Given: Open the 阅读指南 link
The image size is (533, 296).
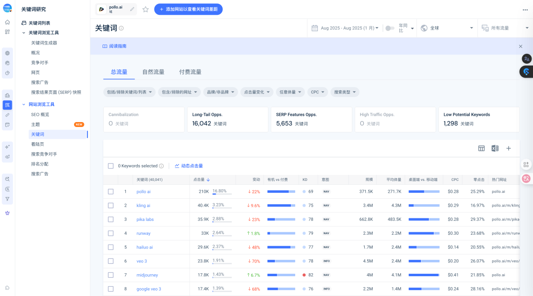Looking at the screenshot, I should click(114, 46).
